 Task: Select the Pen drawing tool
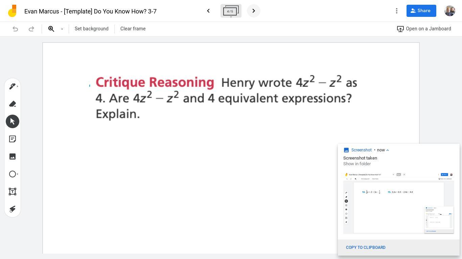[13, 86]
